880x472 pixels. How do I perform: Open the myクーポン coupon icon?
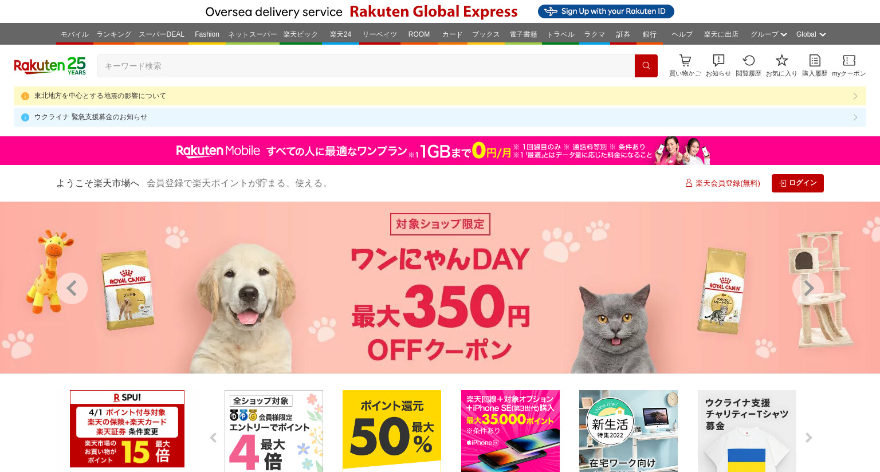click(848, 65)
